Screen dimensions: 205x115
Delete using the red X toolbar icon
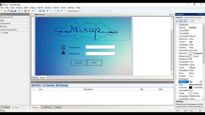click(29, 11)
